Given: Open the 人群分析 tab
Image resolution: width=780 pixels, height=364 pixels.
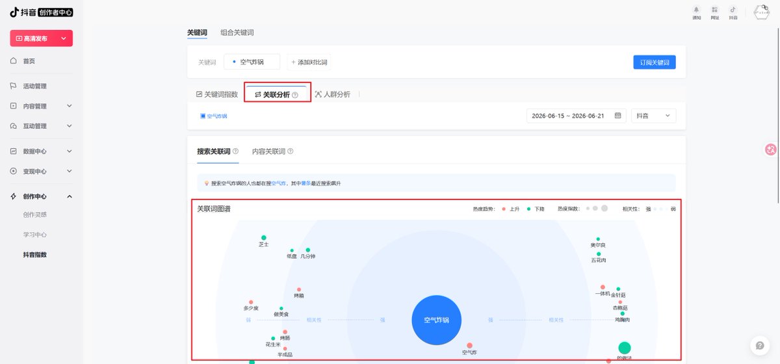Looking at the screenshot, I should (x=332, y=94).
